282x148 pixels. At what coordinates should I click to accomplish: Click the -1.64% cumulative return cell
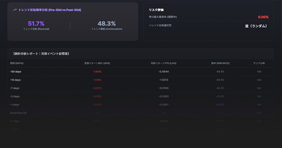[97, 72]
